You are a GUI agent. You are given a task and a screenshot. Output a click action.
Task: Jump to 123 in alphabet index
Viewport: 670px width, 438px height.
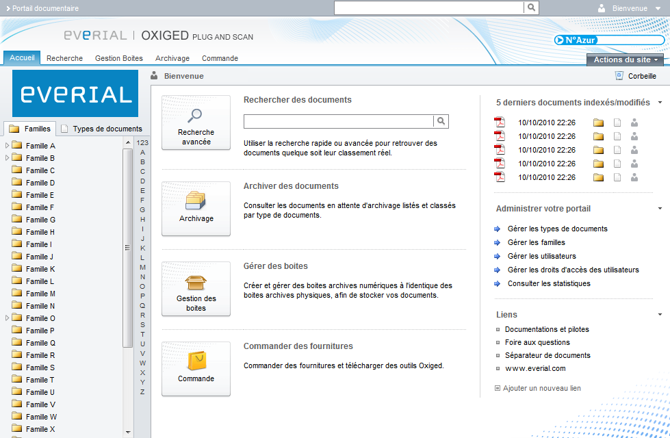[x=142, y=143]
